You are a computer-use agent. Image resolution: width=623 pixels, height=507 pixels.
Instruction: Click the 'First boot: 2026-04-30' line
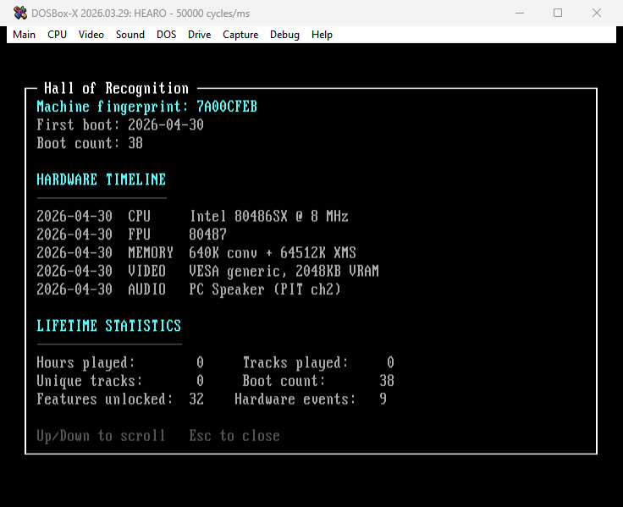[120, 124]
